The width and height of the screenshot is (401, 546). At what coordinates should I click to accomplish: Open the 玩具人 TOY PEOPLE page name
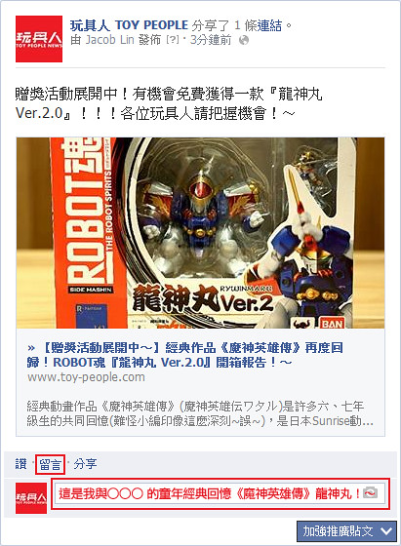coord(129,25)
